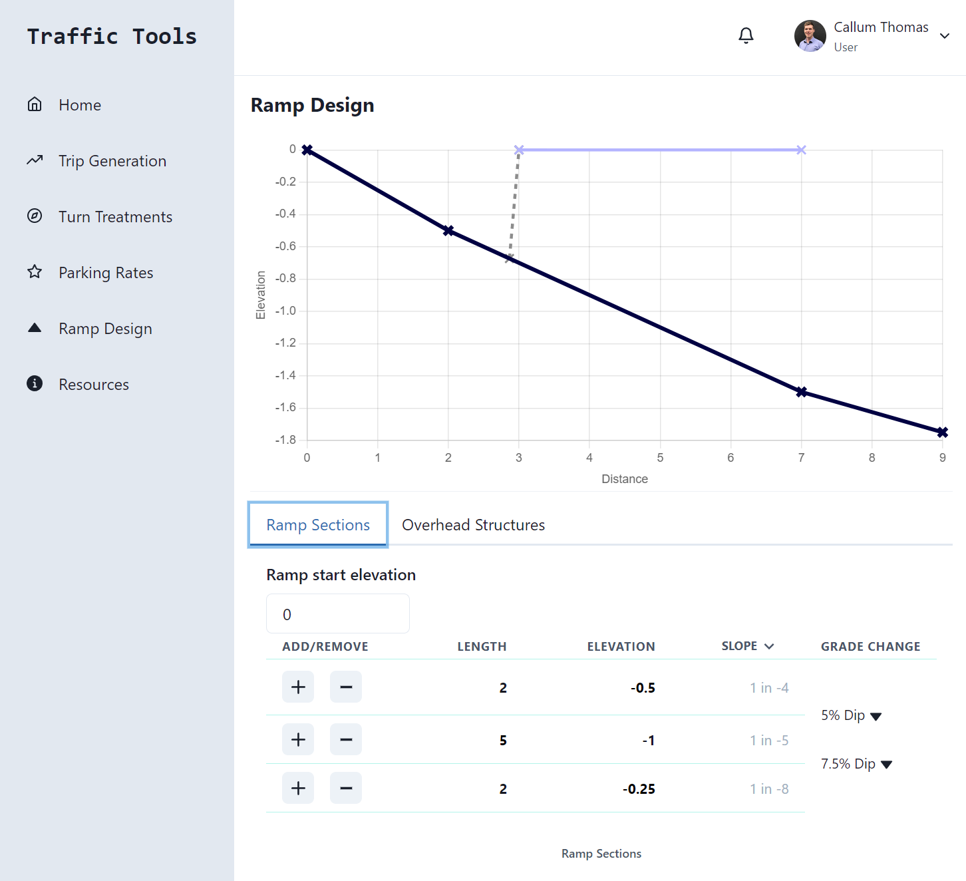Click the Parking Rates star icon

click(x=35, y=272)
